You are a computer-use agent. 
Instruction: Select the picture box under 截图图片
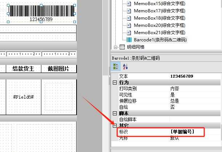point(59,97)
